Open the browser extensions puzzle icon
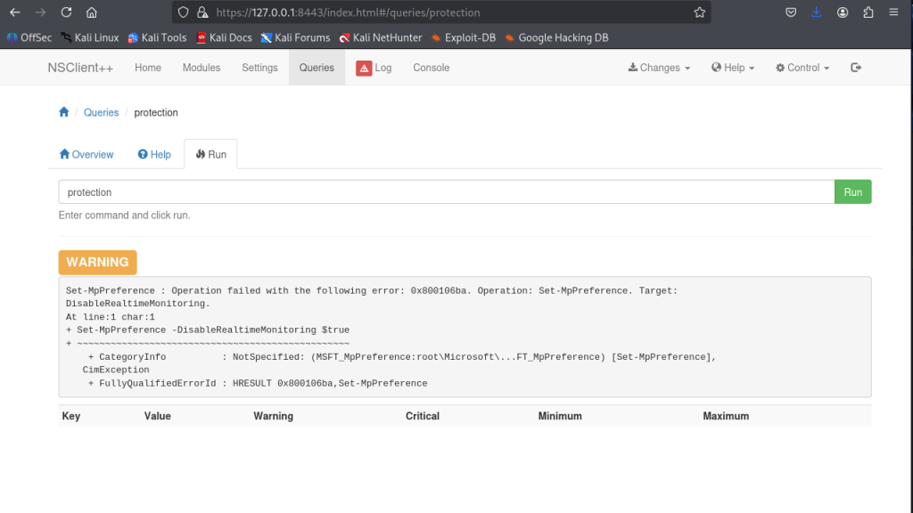913x513 pixels. (x=868, y=12)
